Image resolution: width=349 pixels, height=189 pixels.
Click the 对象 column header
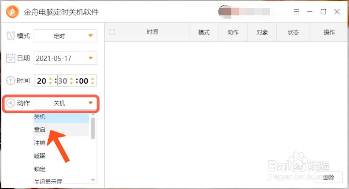262,32
